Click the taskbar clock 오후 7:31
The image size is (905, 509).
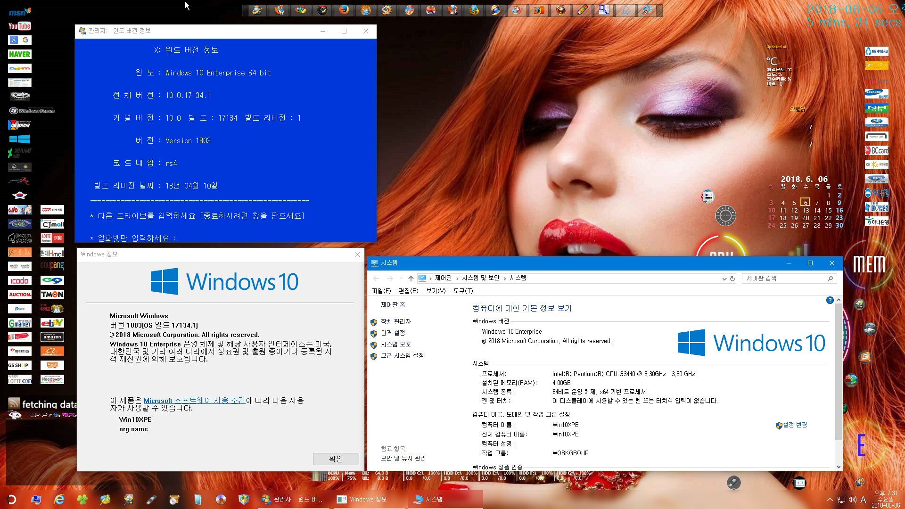(886, 500)
